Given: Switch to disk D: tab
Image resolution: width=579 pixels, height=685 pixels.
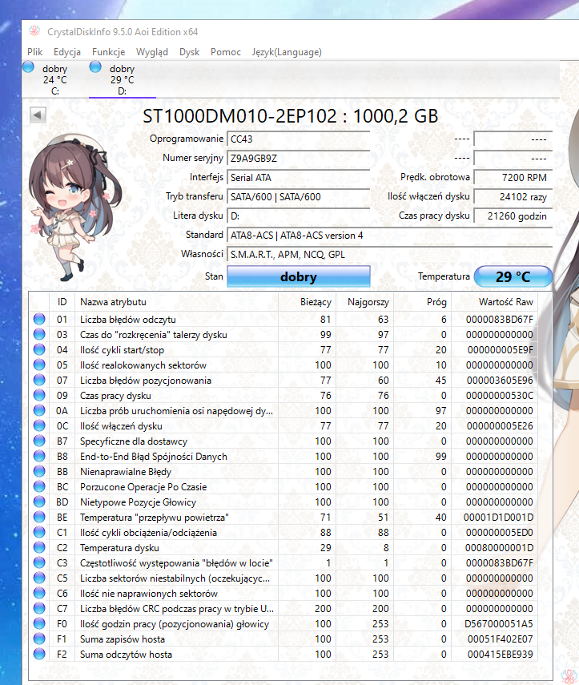Looking at the screenshot, I should (x=123, y=79).
